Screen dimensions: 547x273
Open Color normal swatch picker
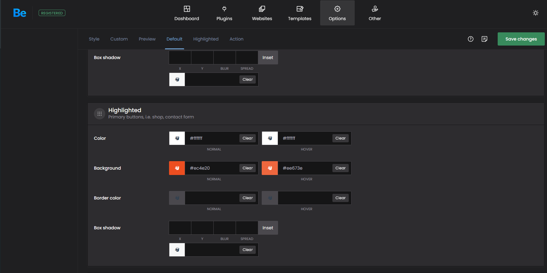[x=177, y=138]
